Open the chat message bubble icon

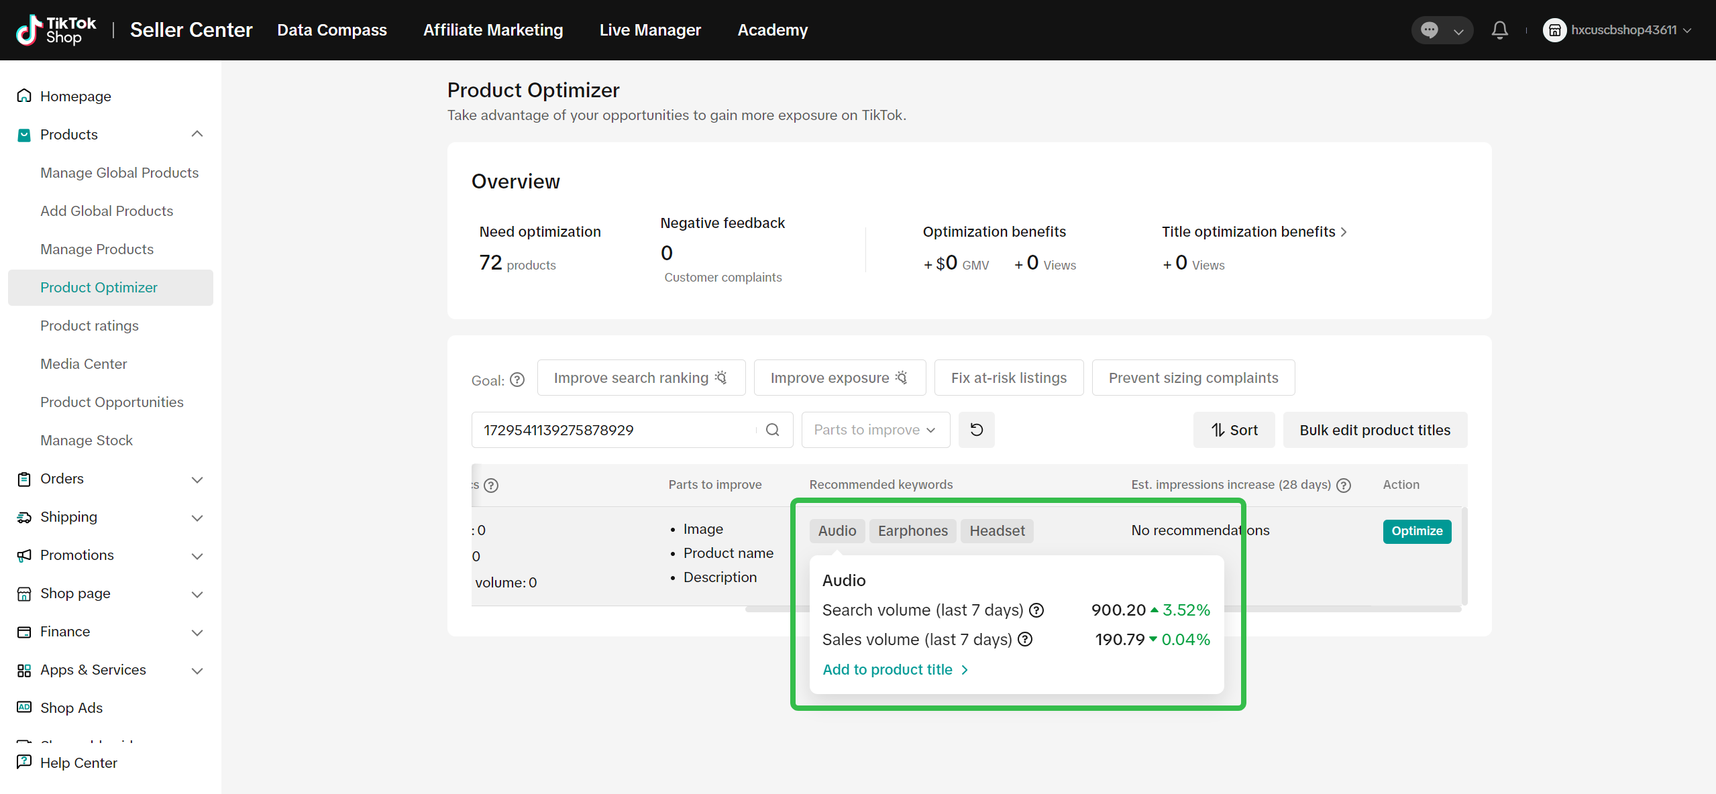1430,30
